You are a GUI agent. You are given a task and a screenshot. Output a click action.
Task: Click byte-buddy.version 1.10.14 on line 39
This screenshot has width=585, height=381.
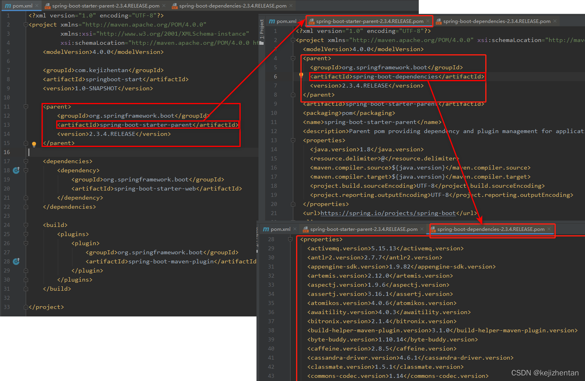[x=393, y=339]
